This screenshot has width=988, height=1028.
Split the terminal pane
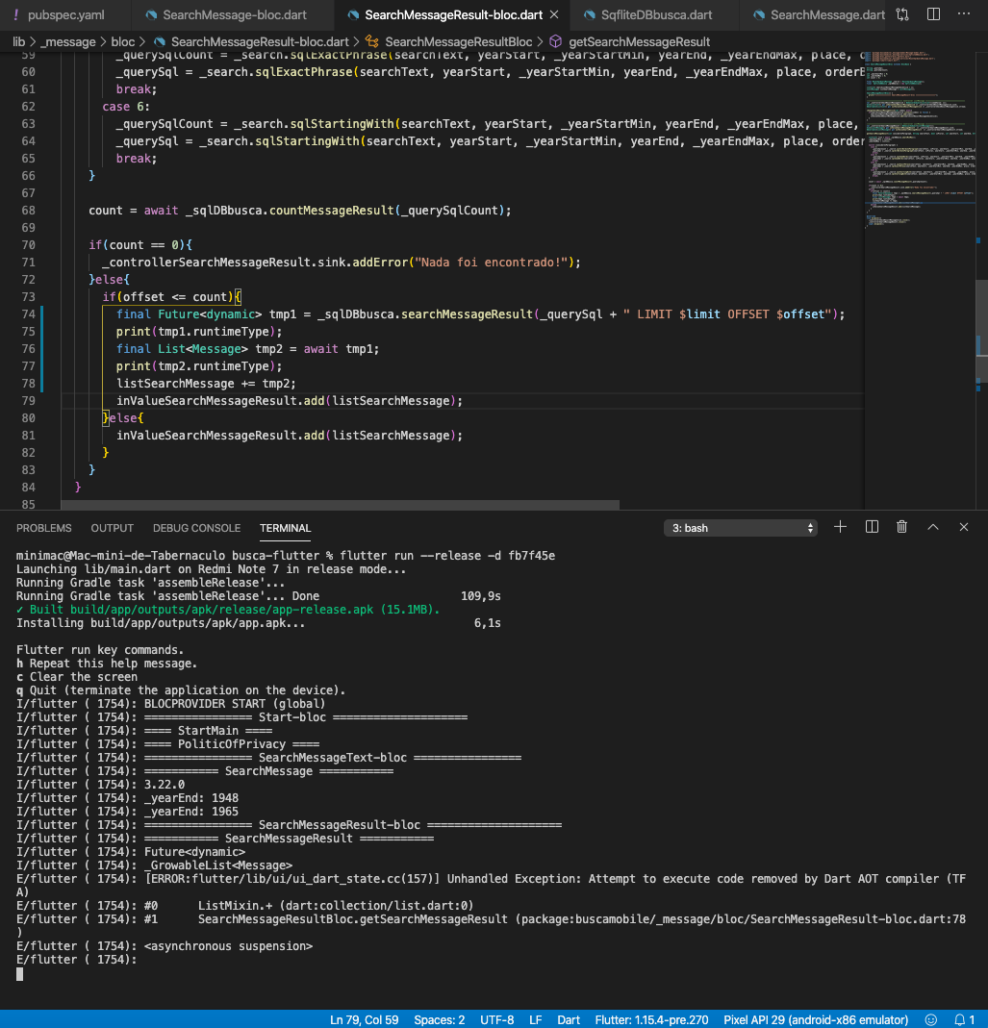(x=871, y=527)
